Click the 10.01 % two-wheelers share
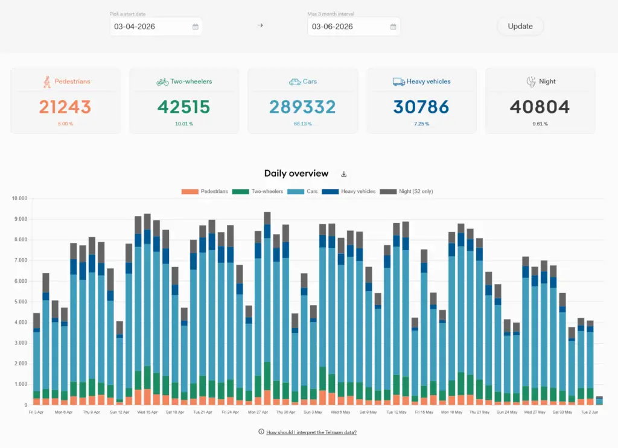Viewport: 618px width, 448px height. 184,124
